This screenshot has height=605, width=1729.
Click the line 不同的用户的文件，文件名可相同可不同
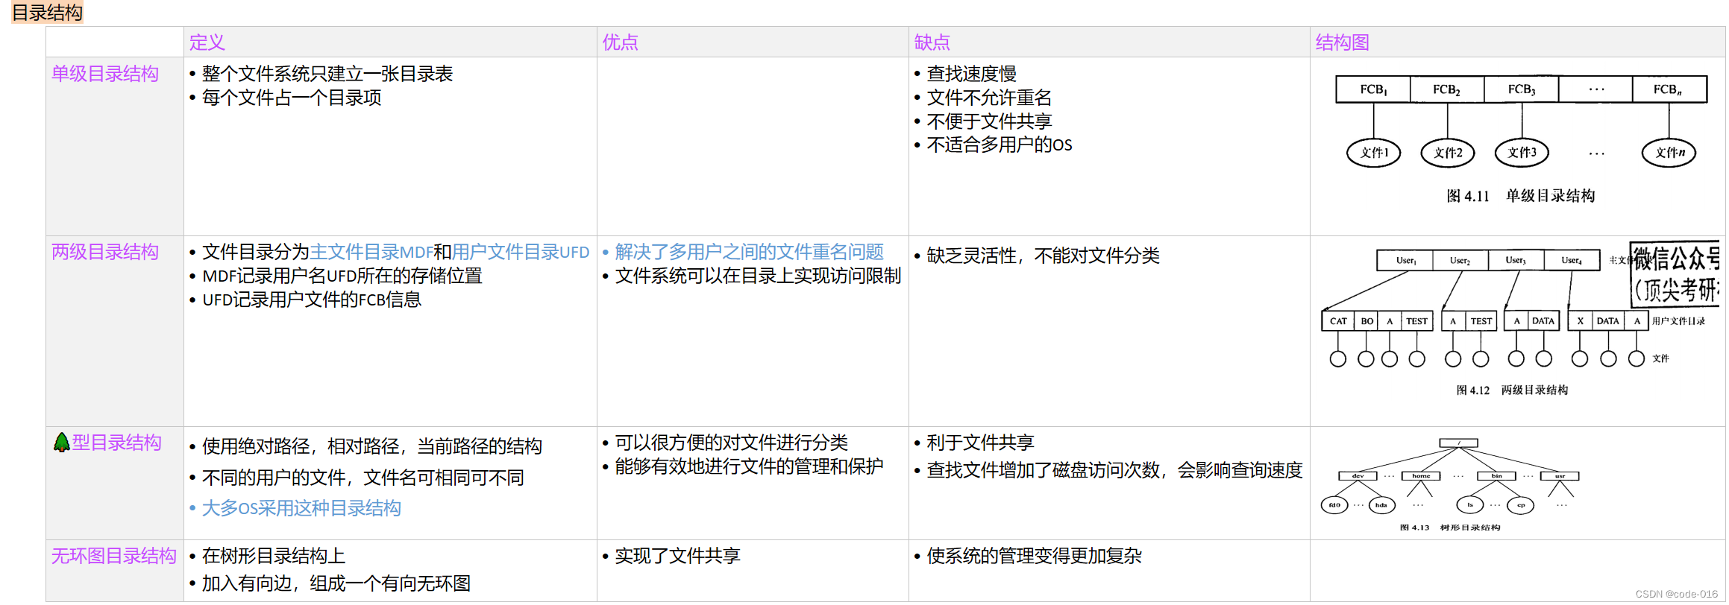point(363,478)
